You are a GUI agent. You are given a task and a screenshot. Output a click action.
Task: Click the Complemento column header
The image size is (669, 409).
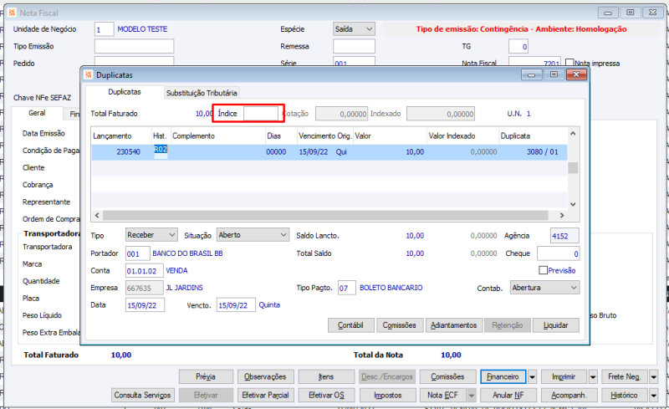click(218, 135)
